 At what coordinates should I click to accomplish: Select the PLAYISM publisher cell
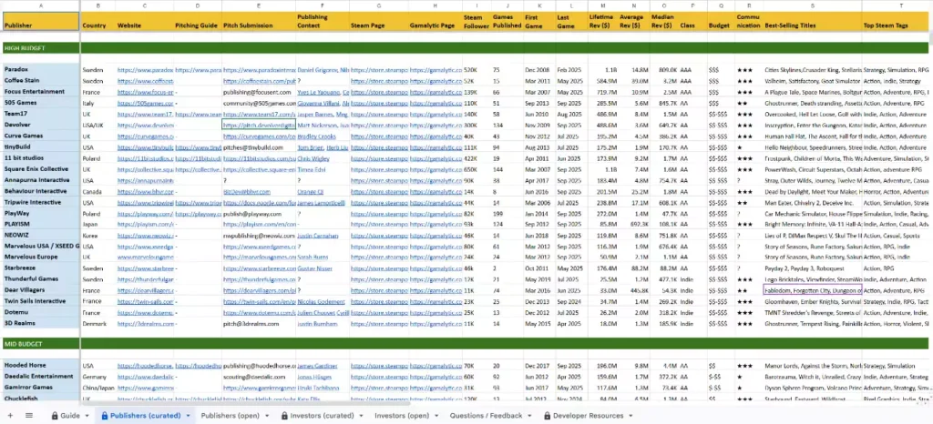(x=40, y=226)
